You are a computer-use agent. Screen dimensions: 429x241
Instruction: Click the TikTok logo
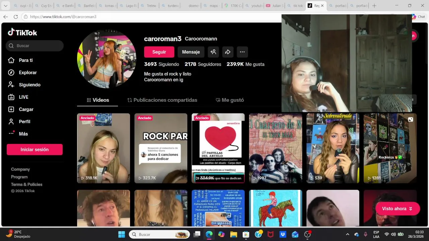22,32
